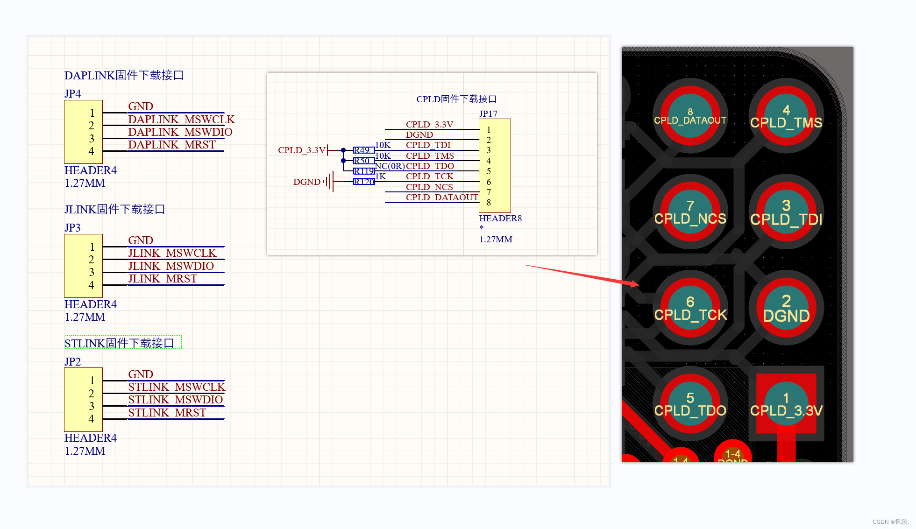Click the HEADER4 text under JP3

pyautogui.click(x=91, y=304)
